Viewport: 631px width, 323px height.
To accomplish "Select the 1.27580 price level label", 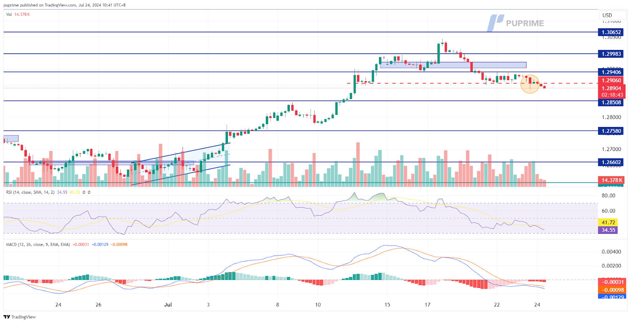I will [611, 131].
